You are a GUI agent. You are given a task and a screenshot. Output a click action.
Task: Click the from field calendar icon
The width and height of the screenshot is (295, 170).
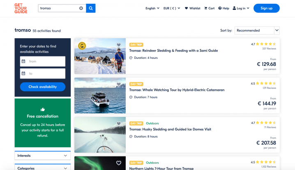pyautogui.click(x=23, y=61)
